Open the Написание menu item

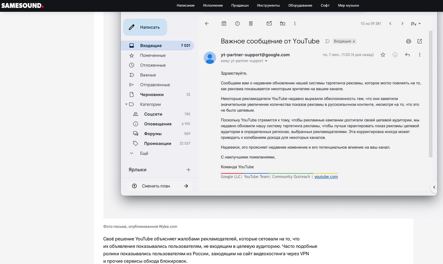coord(186,5)
